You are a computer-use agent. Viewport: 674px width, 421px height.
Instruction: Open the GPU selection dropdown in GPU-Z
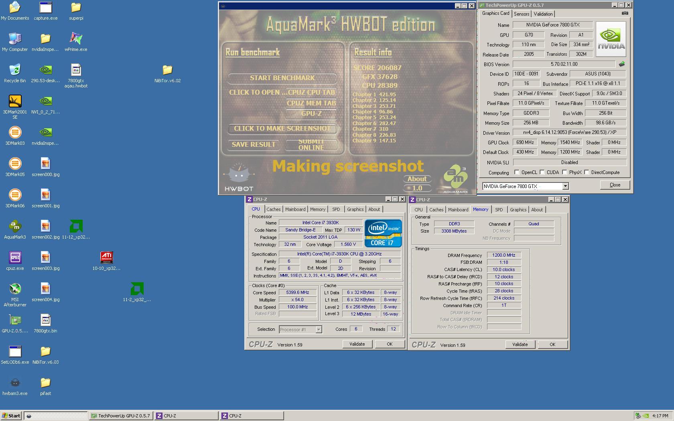pyautogui.click(x=565, y=186)
